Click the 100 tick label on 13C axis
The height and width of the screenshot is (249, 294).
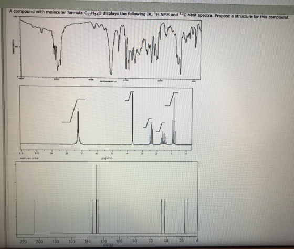[x=119, y=241]
